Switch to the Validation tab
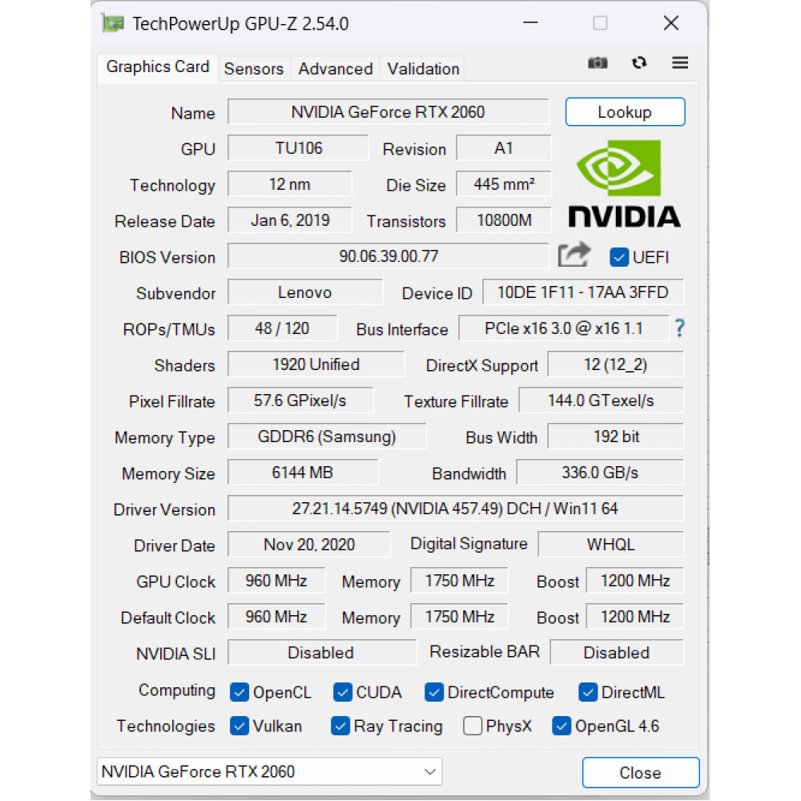 [x=423, y=69]
